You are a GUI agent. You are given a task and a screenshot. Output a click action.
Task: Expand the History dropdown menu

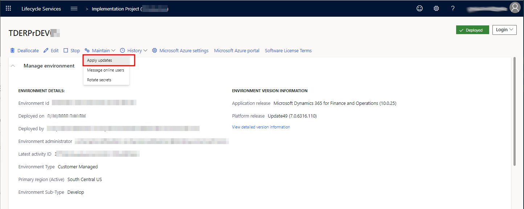[134, 50]
